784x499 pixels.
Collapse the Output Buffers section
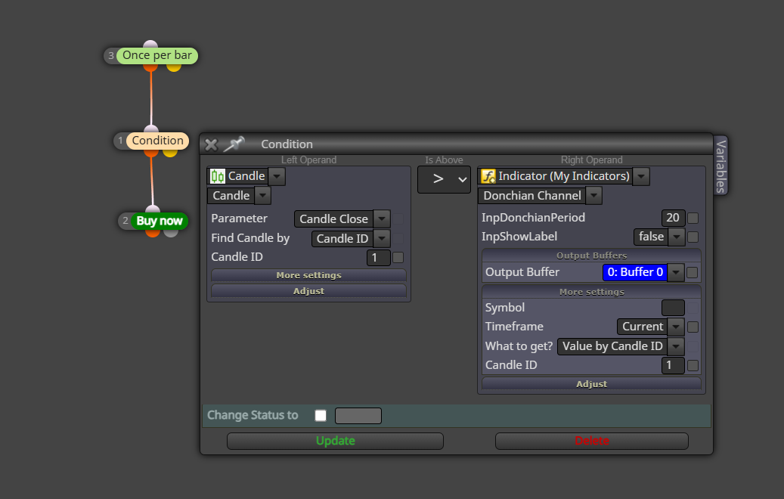click(591, 256)
